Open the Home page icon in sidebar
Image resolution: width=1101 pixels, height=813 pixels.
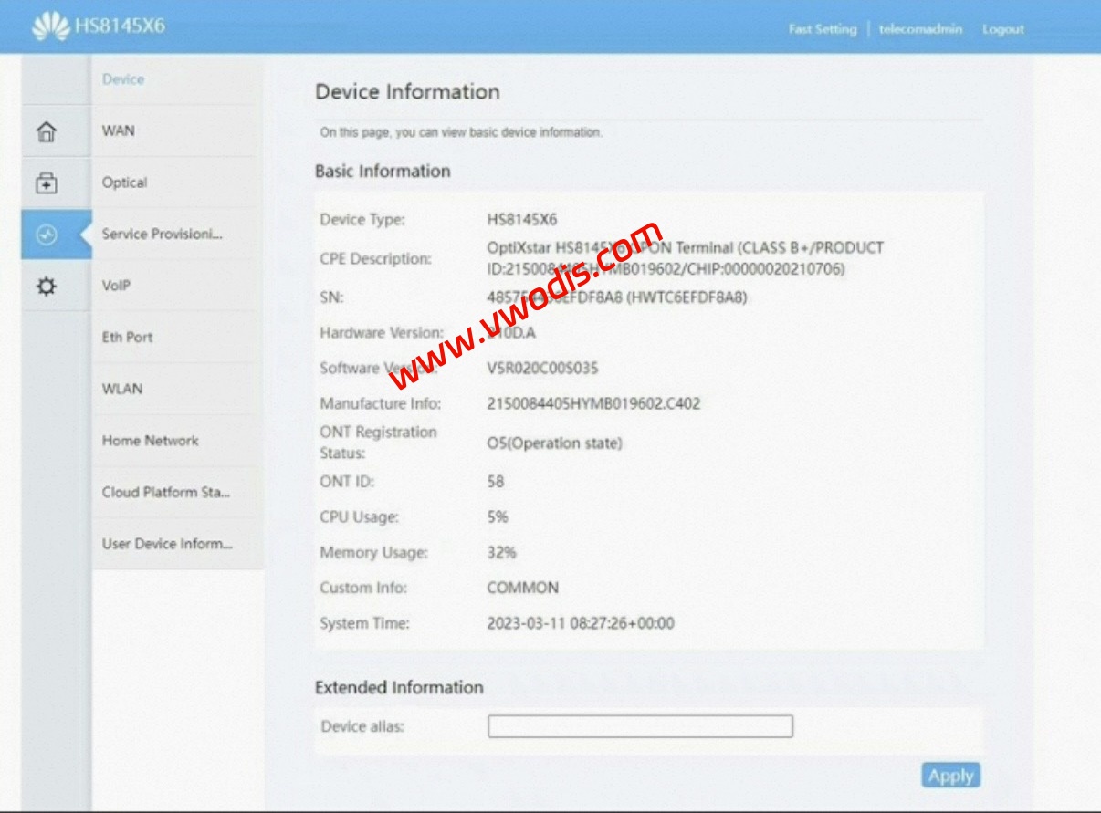click(x=46, y=131)
